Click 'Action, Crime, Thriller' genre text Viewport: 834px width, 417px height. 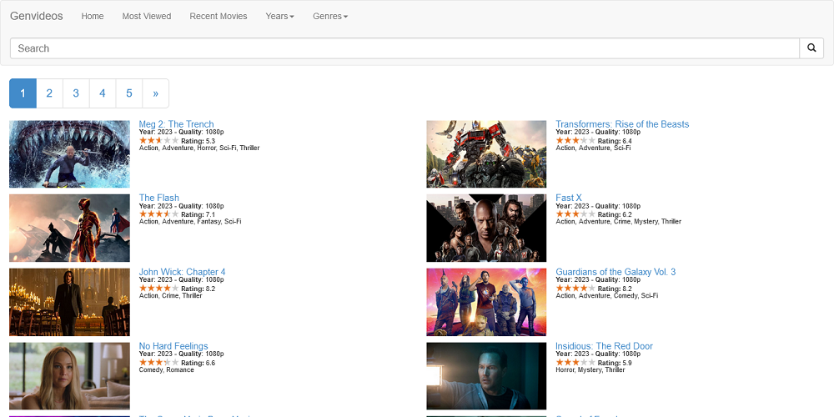171,295
